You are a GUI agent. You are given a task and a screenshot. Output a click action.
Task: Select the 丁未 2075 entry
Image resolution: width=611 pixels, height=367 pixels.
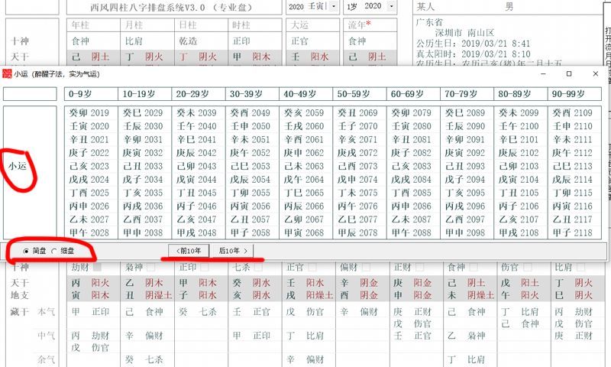(357, 193)
